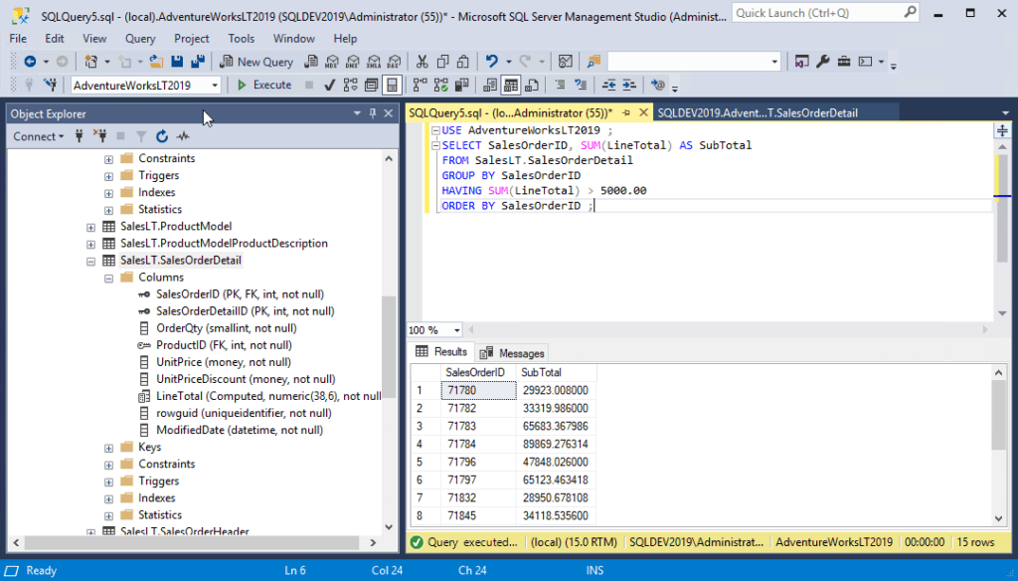This screenshot has width=1018, height=581.
Task: Click the DAX query icon
Action: point(394,62)
